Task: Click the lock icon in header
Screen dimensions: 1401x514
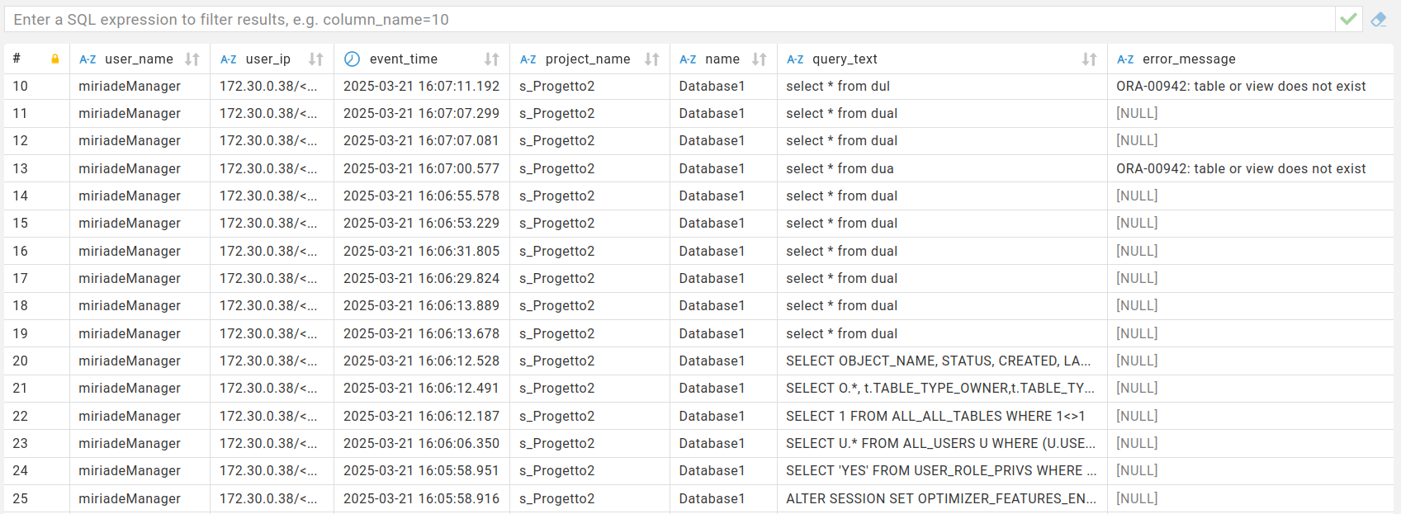Action: pos(55,59)
